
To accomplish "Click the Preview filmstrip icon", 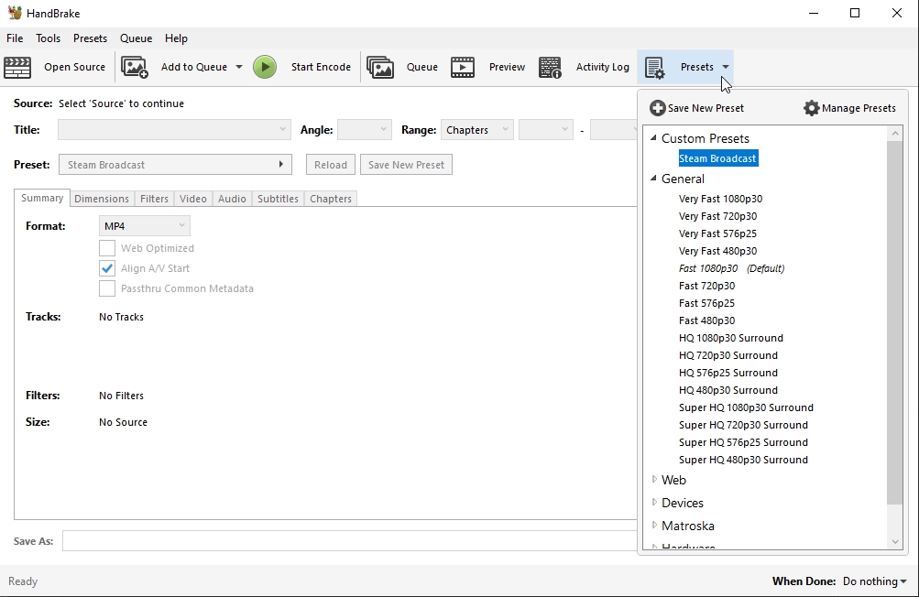I will coord(463,68).
